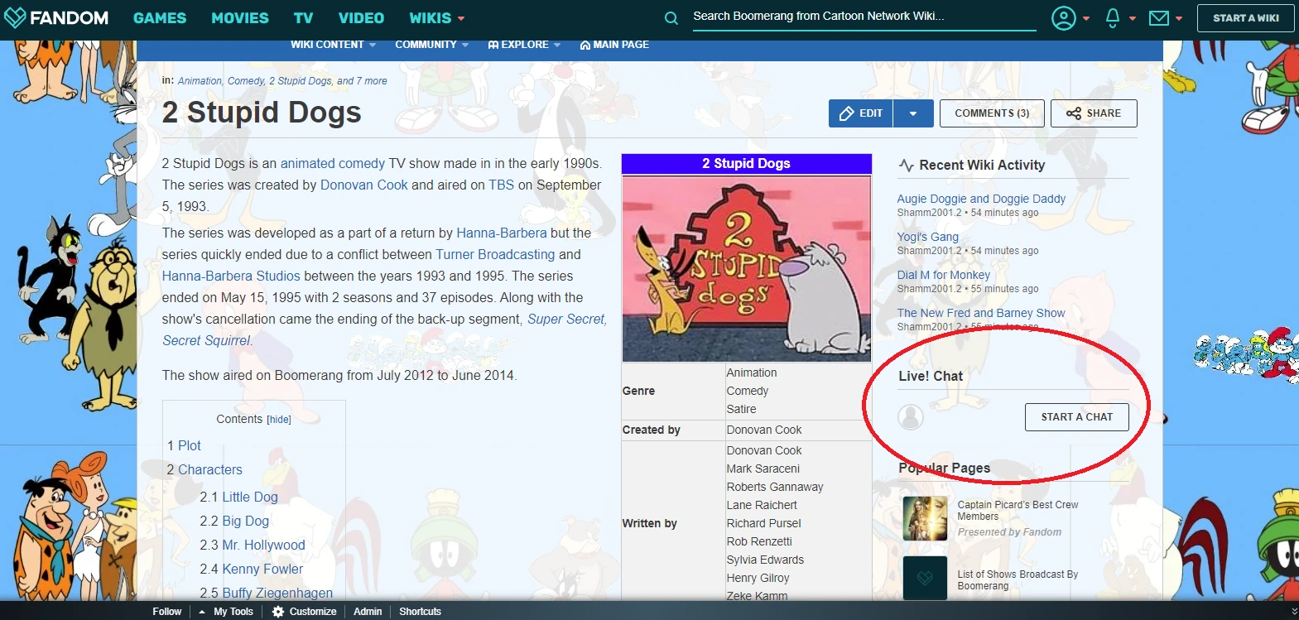Jump to the Little Dog section
The image size is (1299, 620).
pyautogui.click(x=250, y=497)
